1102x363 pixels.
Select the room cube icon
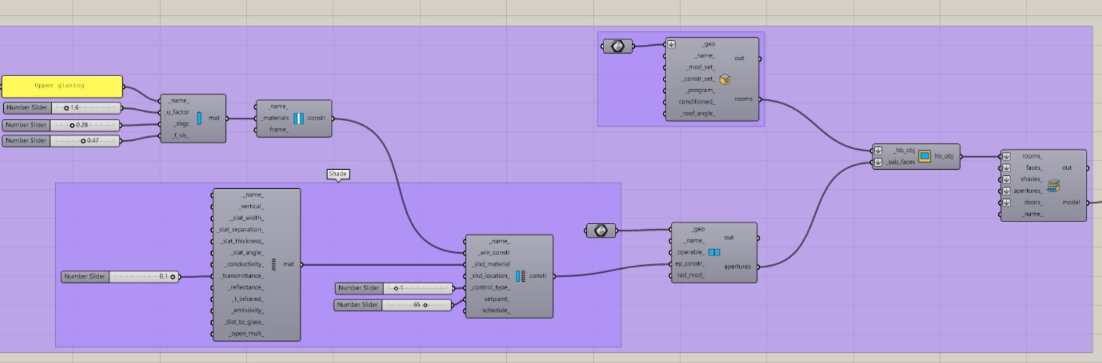724,79
